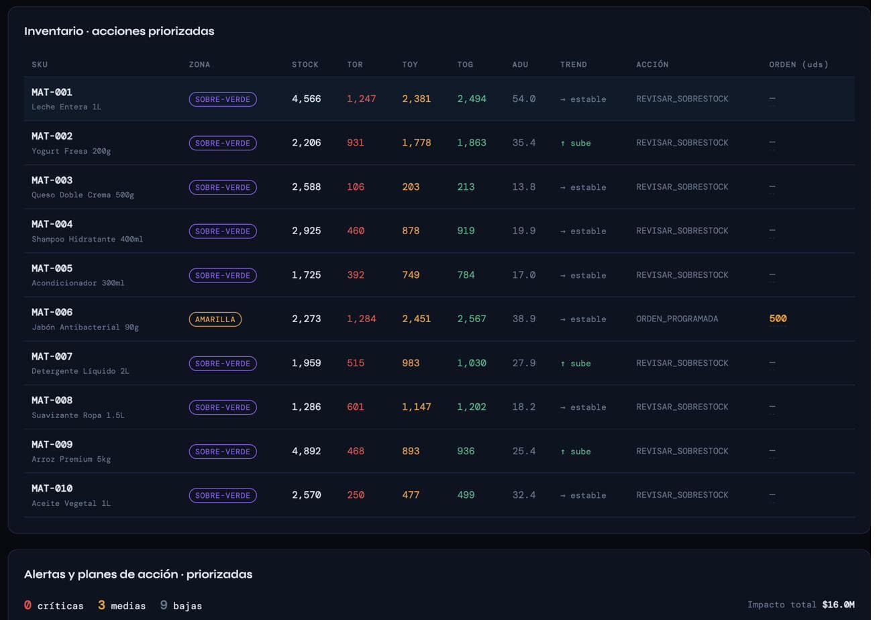Click the TOG column header

465,64
